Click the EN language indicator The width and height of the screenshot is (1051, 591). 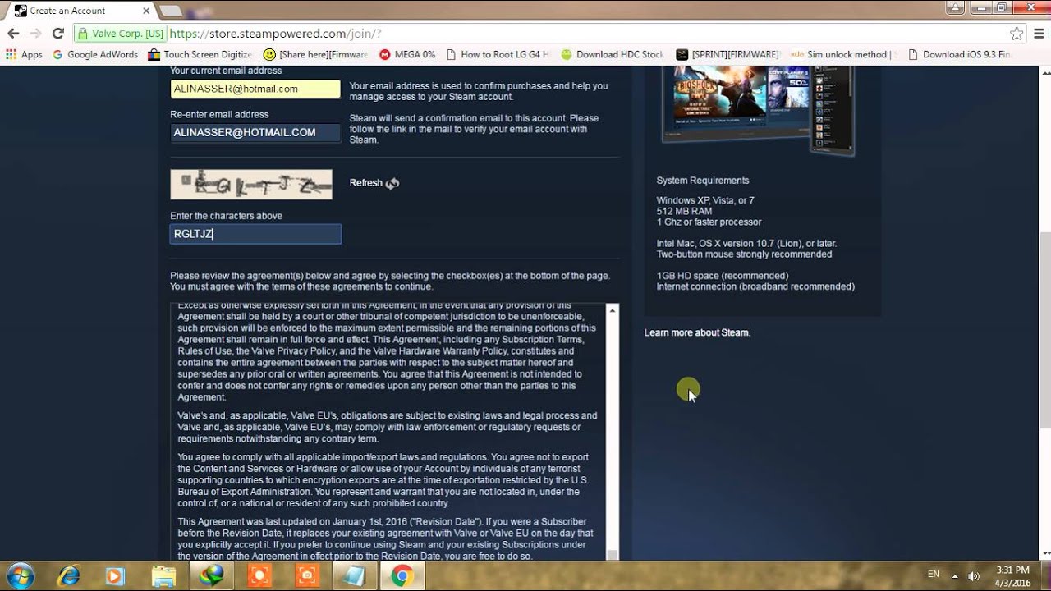point(933,575)
